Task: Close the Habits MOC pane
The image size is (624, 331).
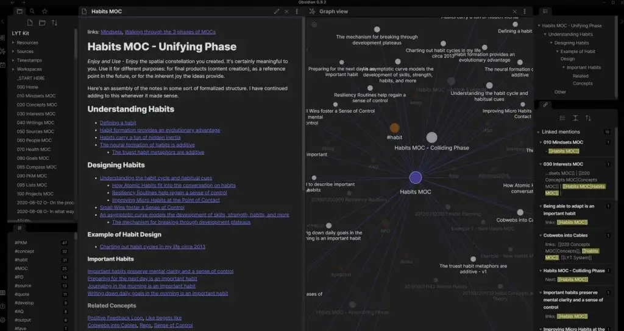Action: (286, 12)
